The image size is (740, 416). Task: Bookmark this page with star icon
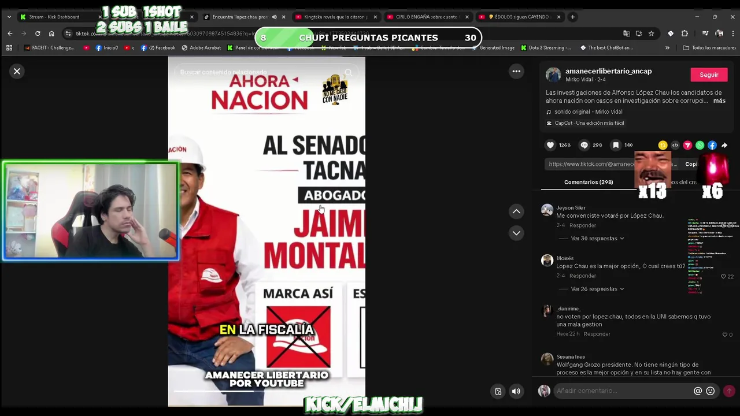(x=651, y=34)
